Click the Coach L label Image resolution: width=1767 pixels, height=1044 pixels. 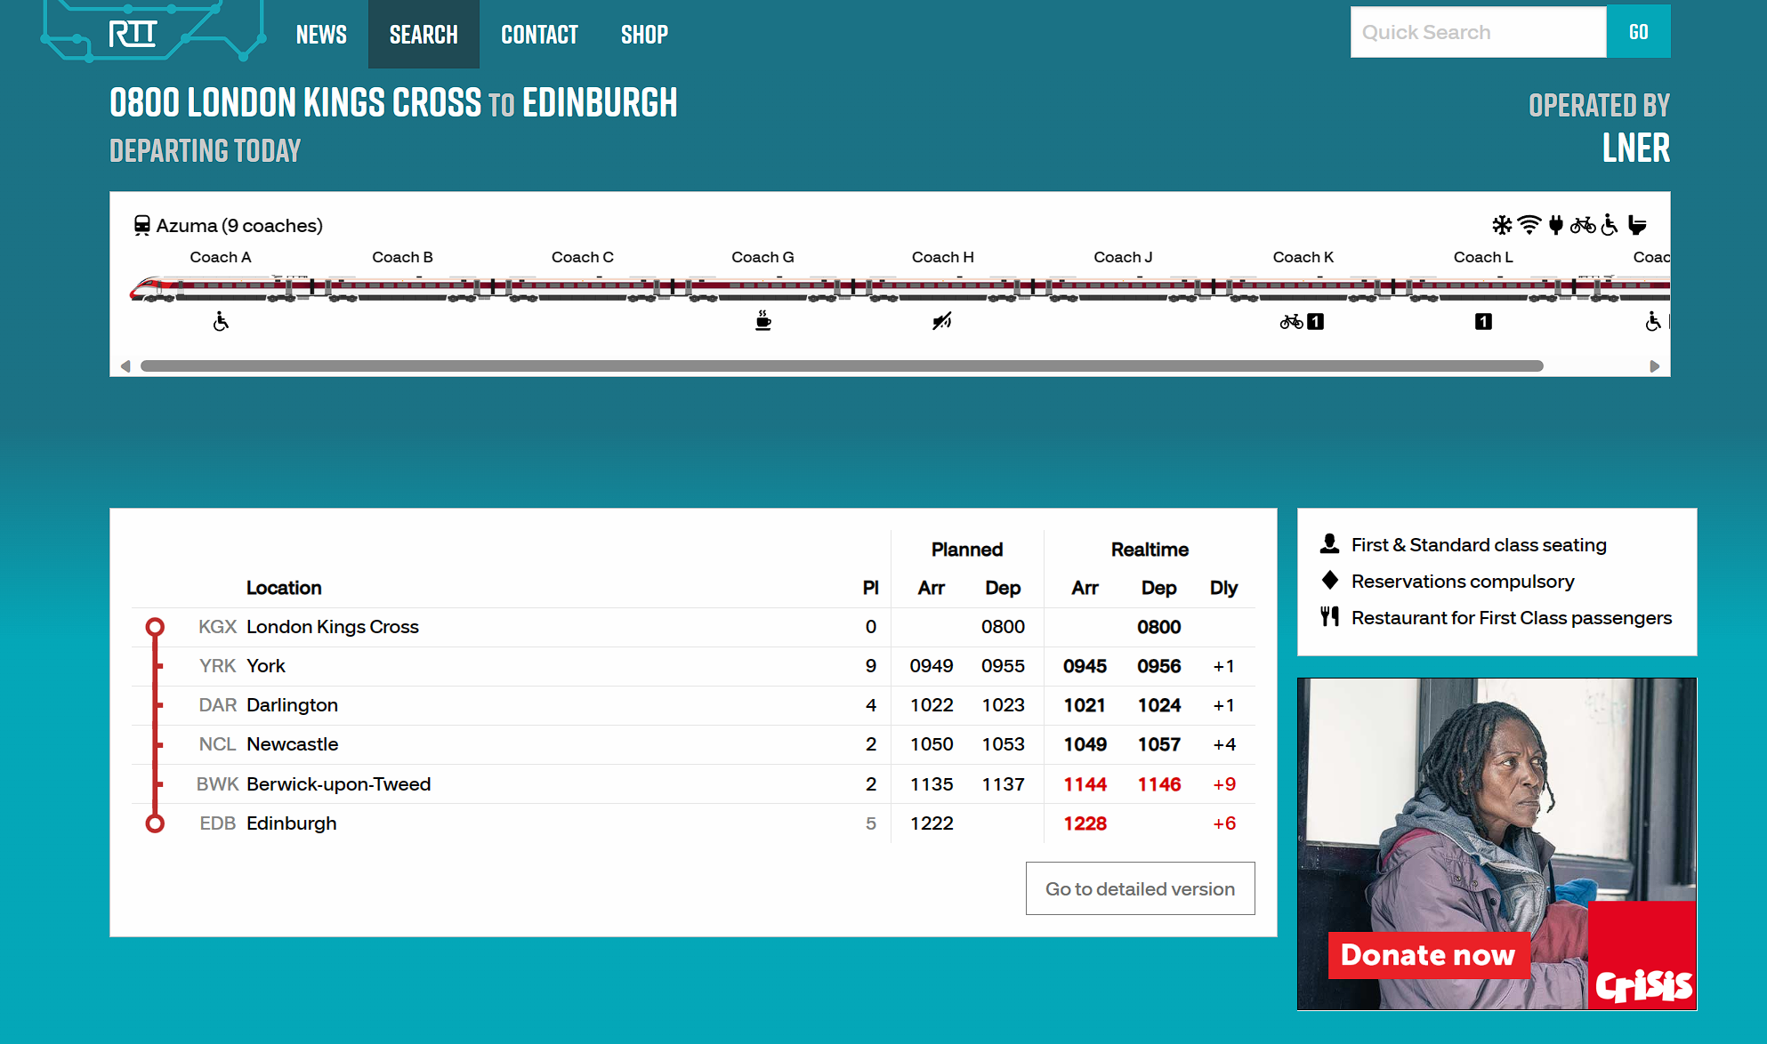(1483, 257)
